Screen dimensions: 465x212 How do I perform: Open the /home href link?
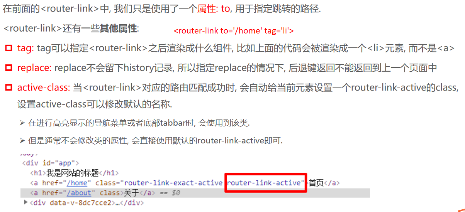pyautogui.click(x=77, y=183)
